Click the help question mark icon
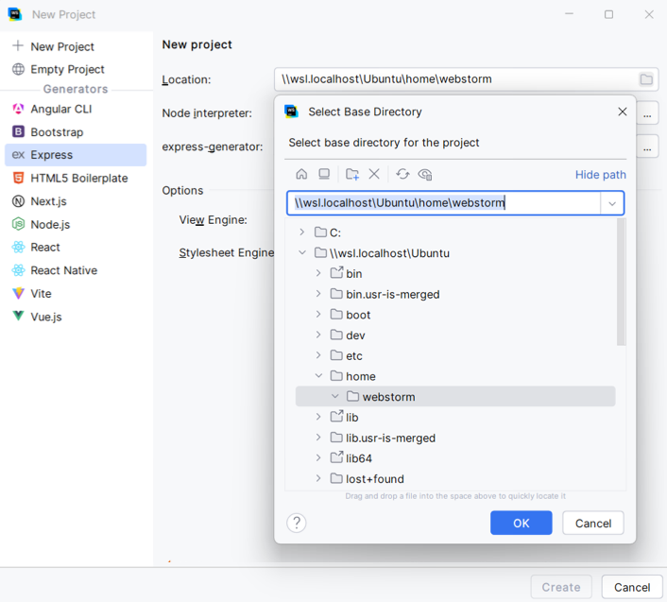The image size is (667, 602). (297, 523)
